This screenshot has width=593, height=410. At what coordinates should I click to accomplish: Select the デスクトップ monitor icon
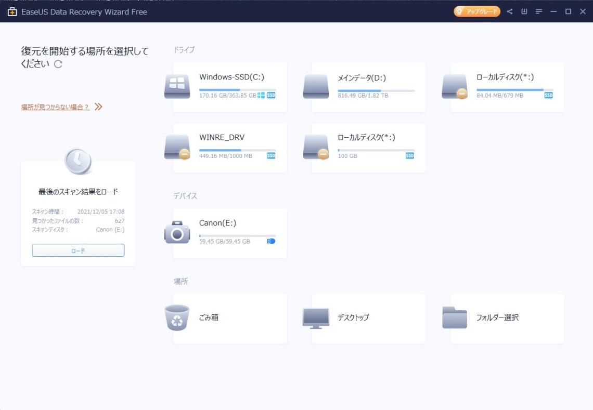(x=316, y=318)
